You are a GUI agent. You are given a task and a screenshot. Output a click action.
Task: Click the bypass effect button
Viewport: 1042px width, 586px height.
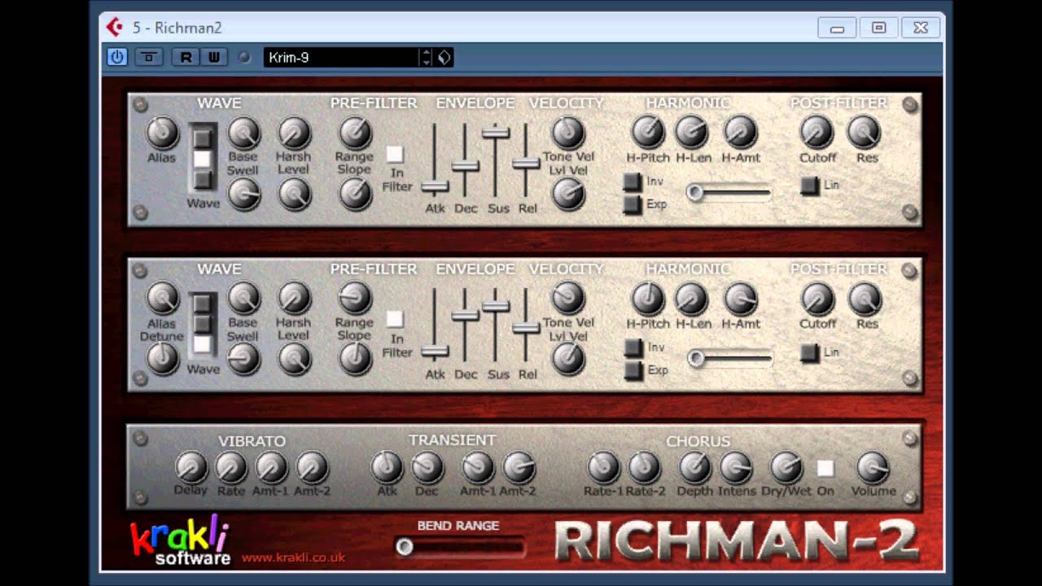click(x=148, y=57)
